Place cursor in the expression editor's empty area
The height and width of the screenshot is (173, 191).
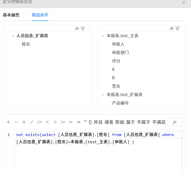(97, 159)
